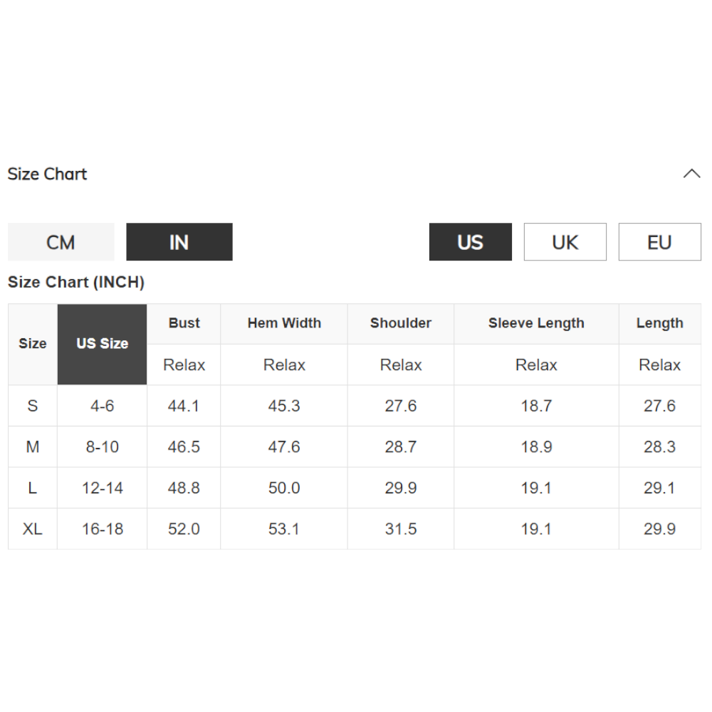The image size is (712, 712).
Task: Click the Sleeve Length column header
Action: coord(536,323)
